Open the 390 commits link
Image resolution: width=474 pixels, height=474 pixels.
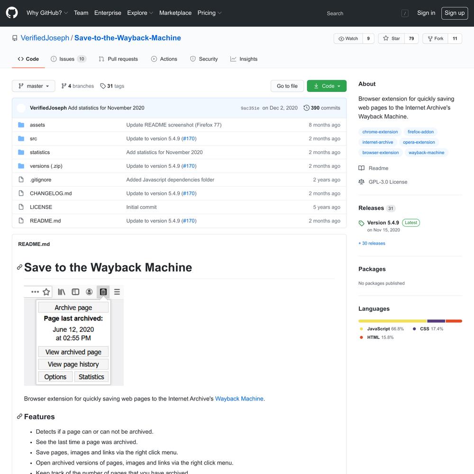(322, 108)
